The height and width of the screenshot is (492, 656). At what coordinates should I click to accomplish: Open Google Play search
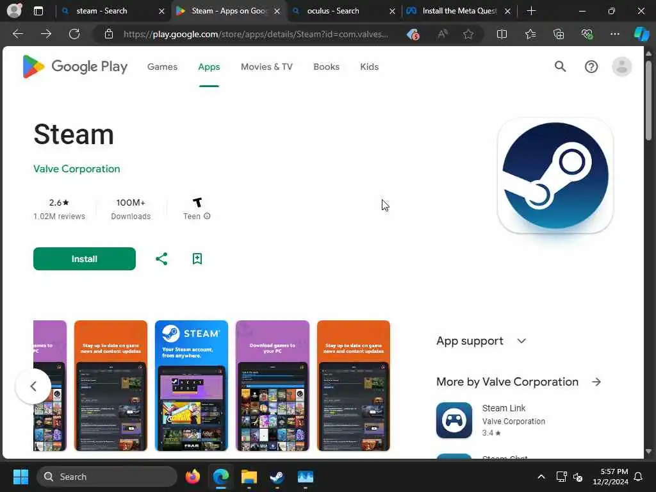click(560, 67)
